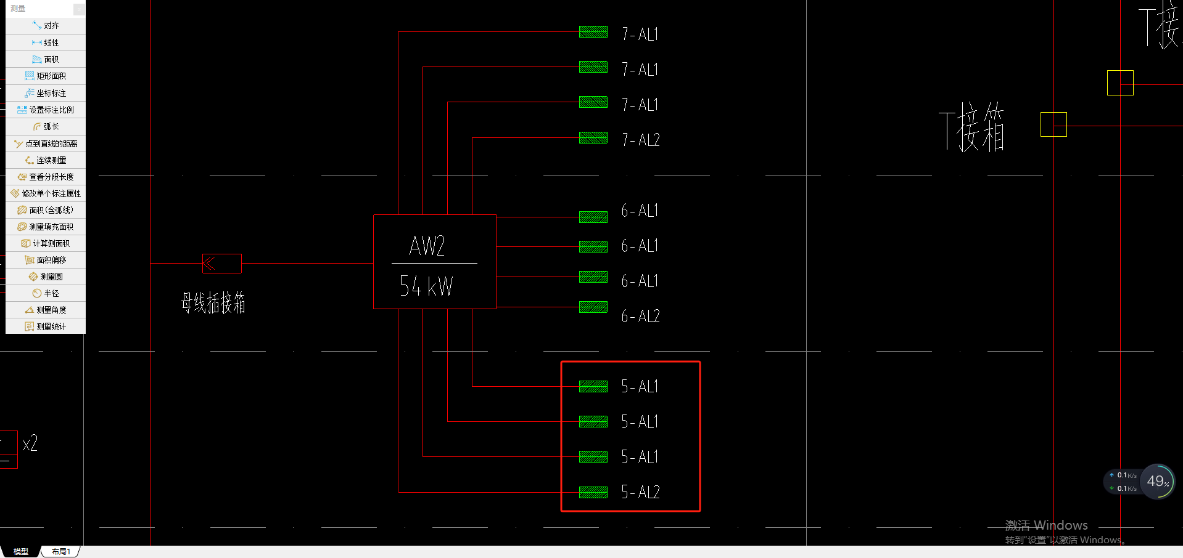Select the 弧长 arc length tool
Image resolution: width=1183 pixels, height=558 pixels.
[x=46, y=126]
